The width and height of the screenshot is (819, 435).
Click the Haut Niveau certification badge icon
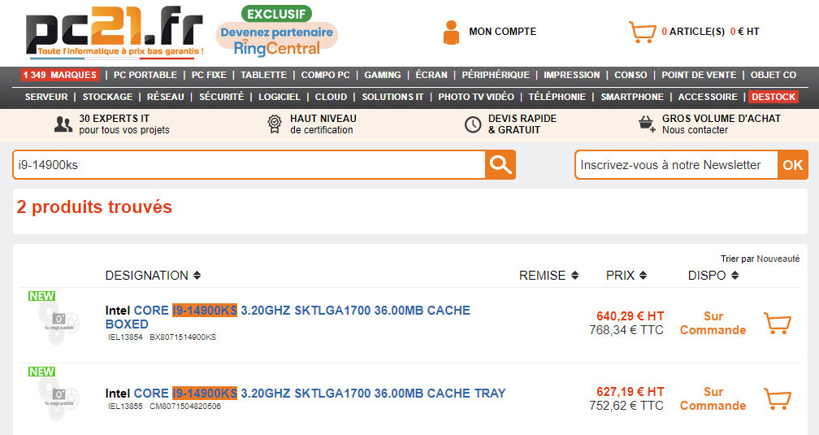pyautogui.click(x=275, y=124)
